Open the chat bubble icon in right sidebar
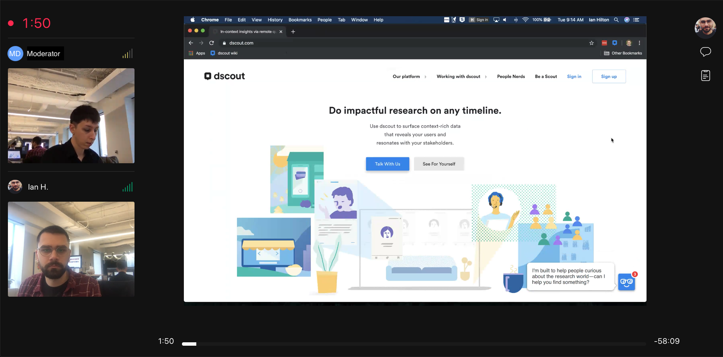 coord(705,52)
